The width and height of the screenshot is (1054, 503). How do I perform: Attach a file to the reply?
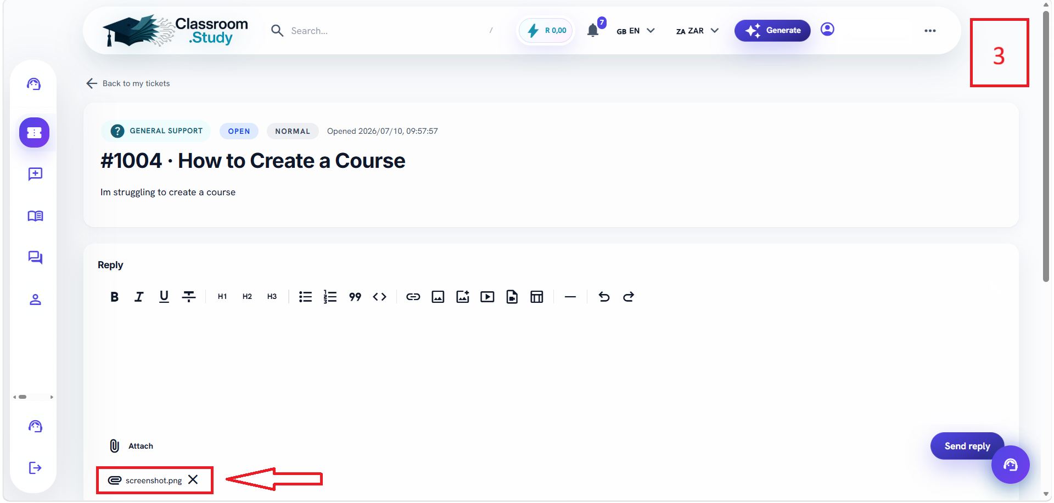point(131,446)
